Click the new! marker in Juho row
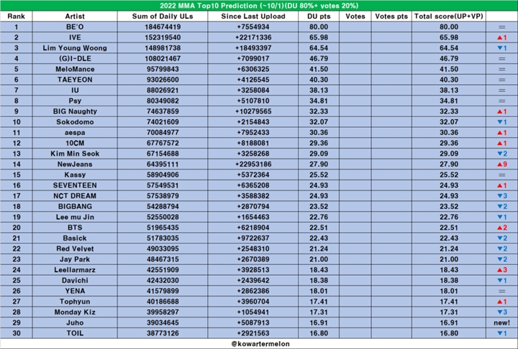This screenshot has height=349, width=518. [502, 322]
